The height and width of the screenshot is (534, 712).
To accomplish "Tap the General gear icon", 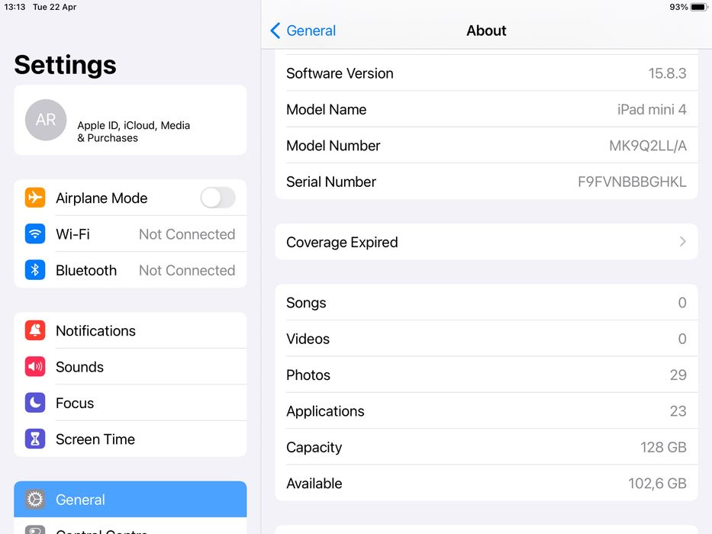I will (35, 500).
